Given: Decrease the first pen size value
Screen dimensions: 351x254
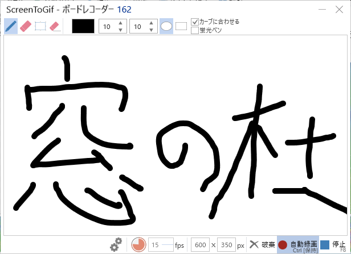Looking at the screenshot, I should [120, 30].
